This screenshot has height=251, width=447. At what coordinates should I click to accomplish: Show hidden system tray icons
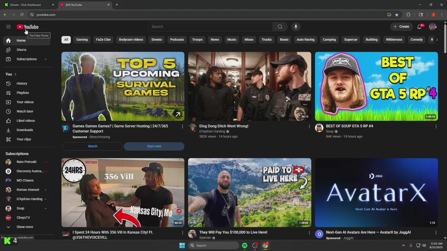[x=403, y=245]
